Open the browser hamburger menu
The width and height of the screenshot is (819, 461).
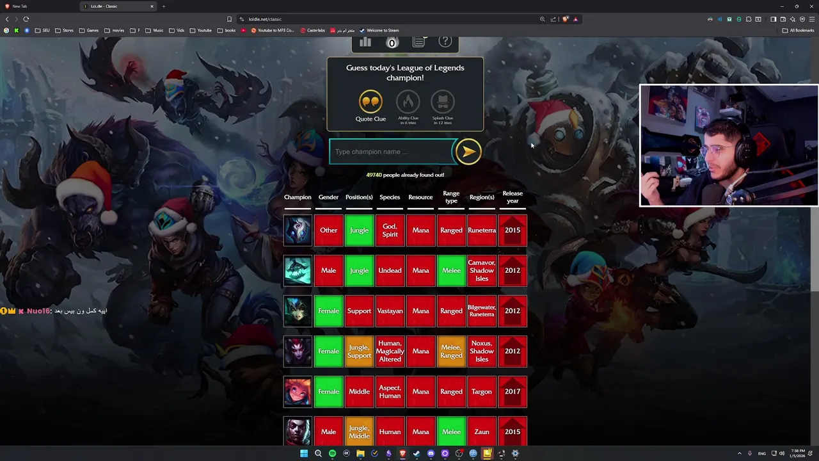tap(812, 19)
